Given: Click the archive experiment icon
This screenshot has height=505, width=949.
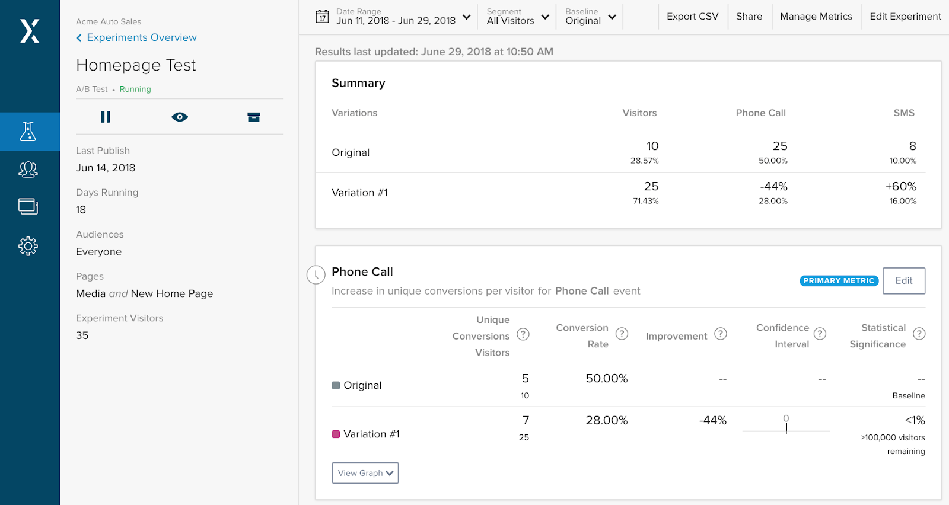Looking at the screenshot, I should (254, 117).
